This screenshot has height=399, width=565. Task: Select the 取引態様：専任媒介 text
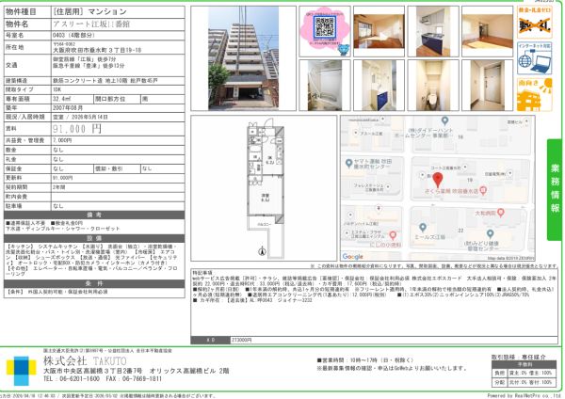(519, 358)
